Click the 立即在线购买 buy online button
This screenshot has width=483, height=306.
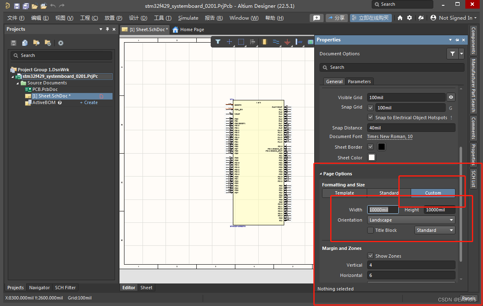coord(370,18)
